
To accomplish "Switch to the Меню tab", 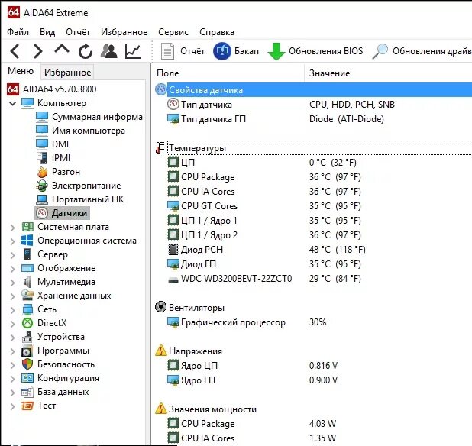I will click(21, 71).
